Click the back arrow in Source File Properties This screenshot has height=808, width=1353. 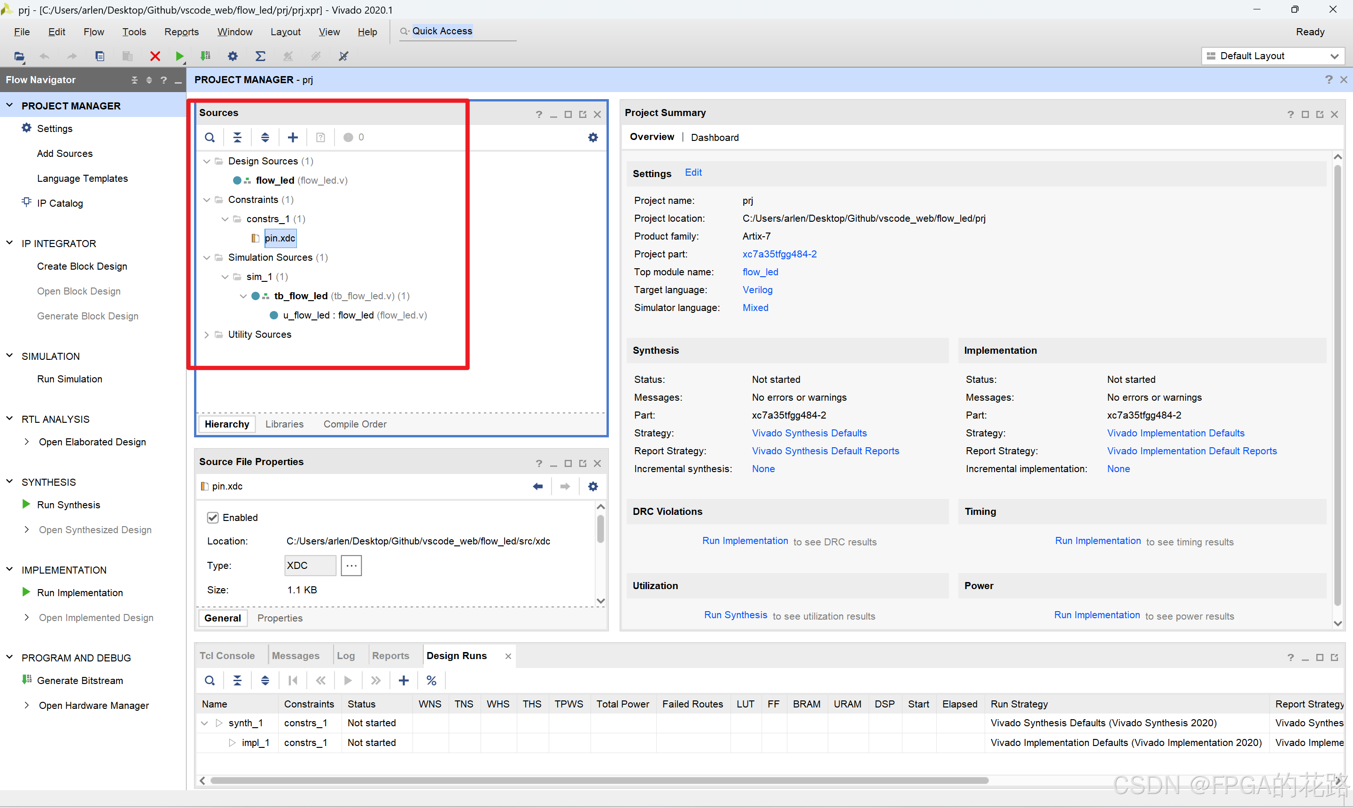click(538, 486)
